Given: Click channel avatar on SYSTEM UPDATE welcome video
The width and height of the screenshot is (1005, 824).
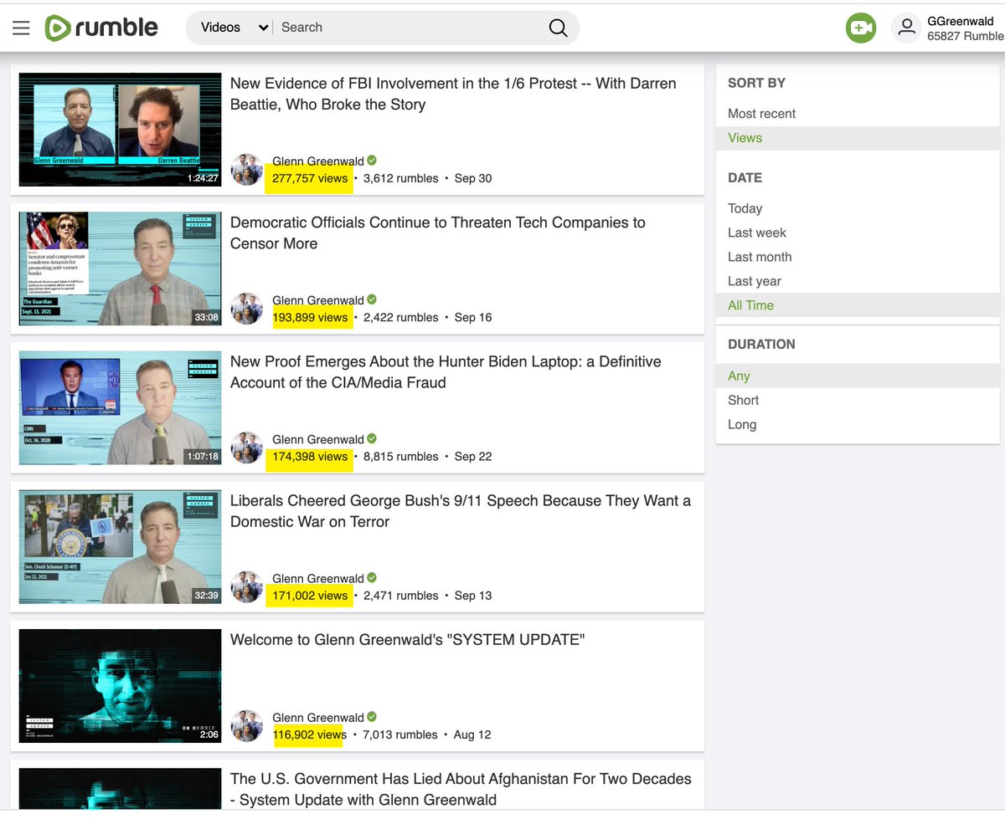Looking at the screenshot, I should [247, 725].
